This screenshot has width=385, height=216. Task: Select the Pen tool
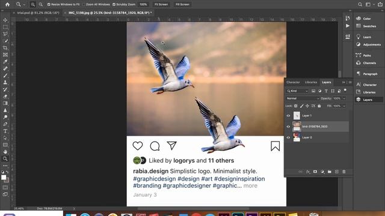point(5,124)
